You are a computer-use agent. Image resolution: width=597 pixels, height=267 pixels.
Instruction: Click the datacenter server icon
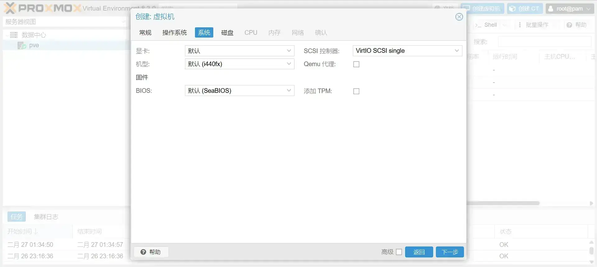[14, 35]
